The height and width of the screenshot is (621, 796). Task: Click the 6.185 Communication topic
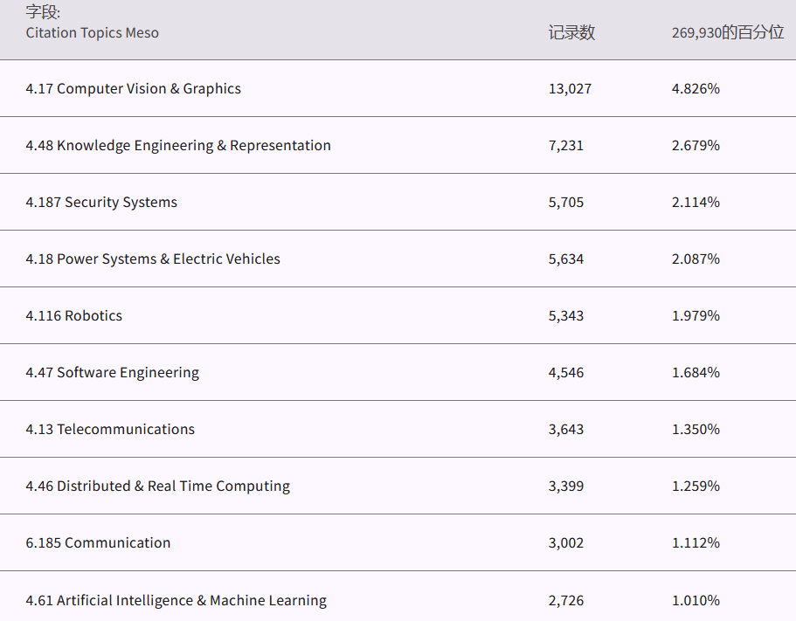tap(98, 542)
